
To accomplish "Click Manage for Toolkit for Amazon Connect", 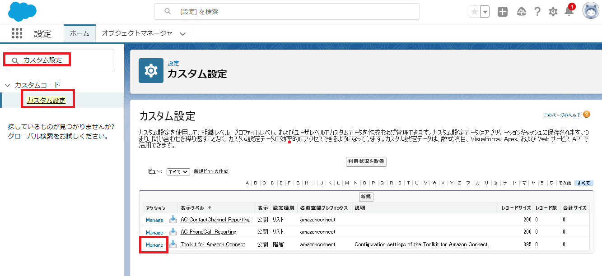I will coord(154,245).
